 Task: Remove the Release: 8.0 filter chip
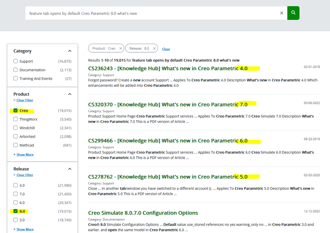pyautogui.click(x=154, y=48)
